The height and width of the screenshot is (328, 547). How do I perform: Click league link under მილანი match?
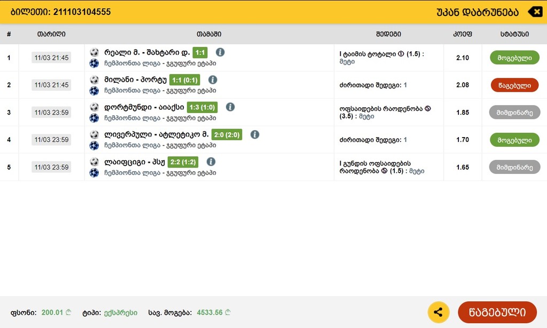[x=160, y=91]
